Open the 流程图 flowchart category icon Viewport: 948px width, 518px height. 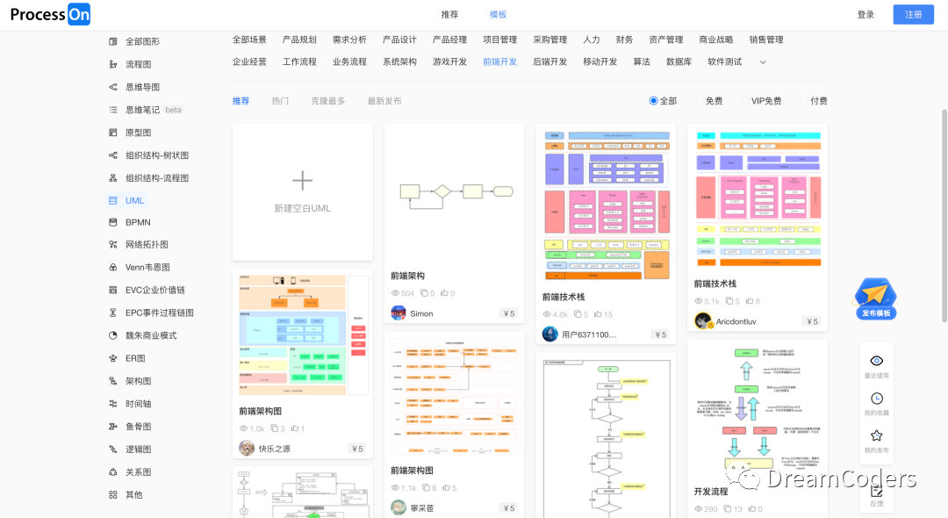(x=113, y=64)
